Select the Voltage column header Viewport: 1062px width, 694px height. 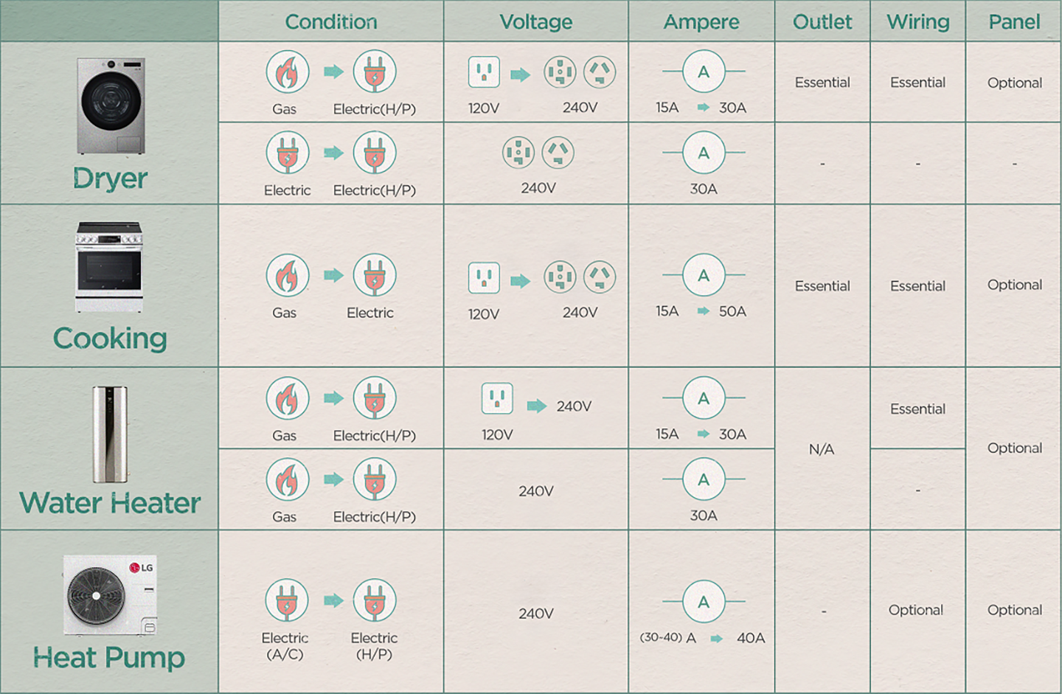(x=535, y=21)
